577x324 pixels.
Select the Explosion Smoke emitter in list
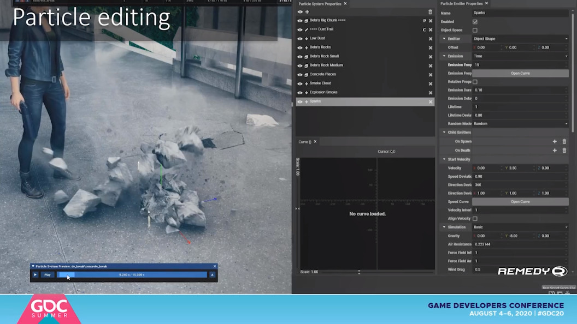[323, 92]
